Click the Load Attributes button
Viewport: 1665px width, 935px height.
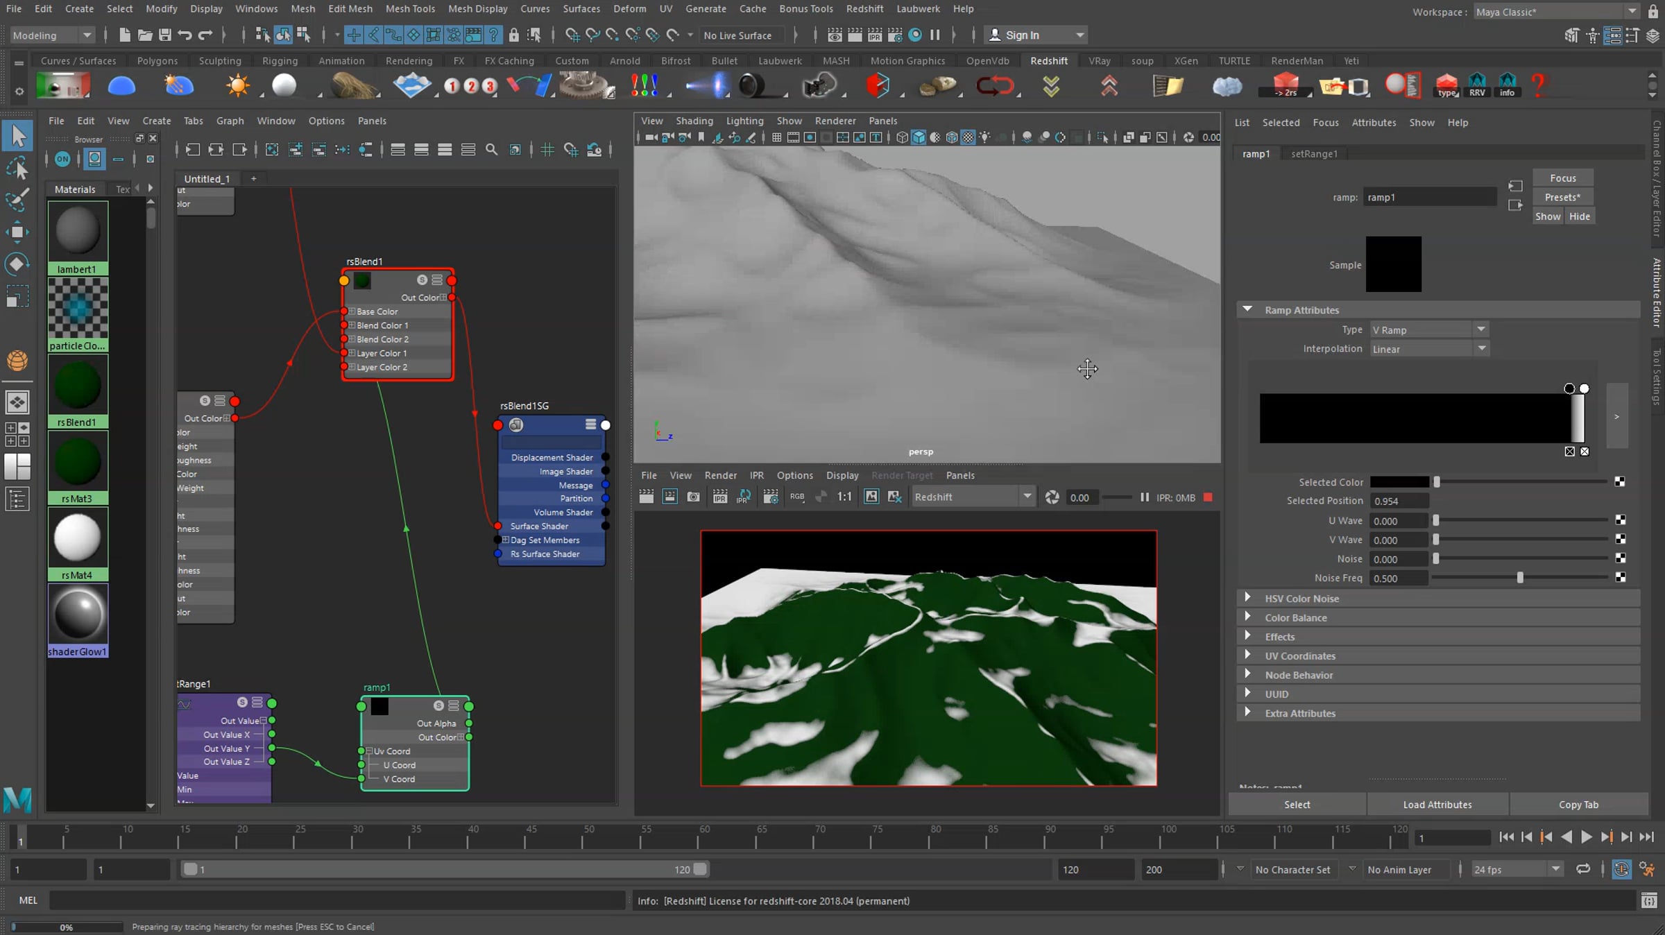[1437, 805]
